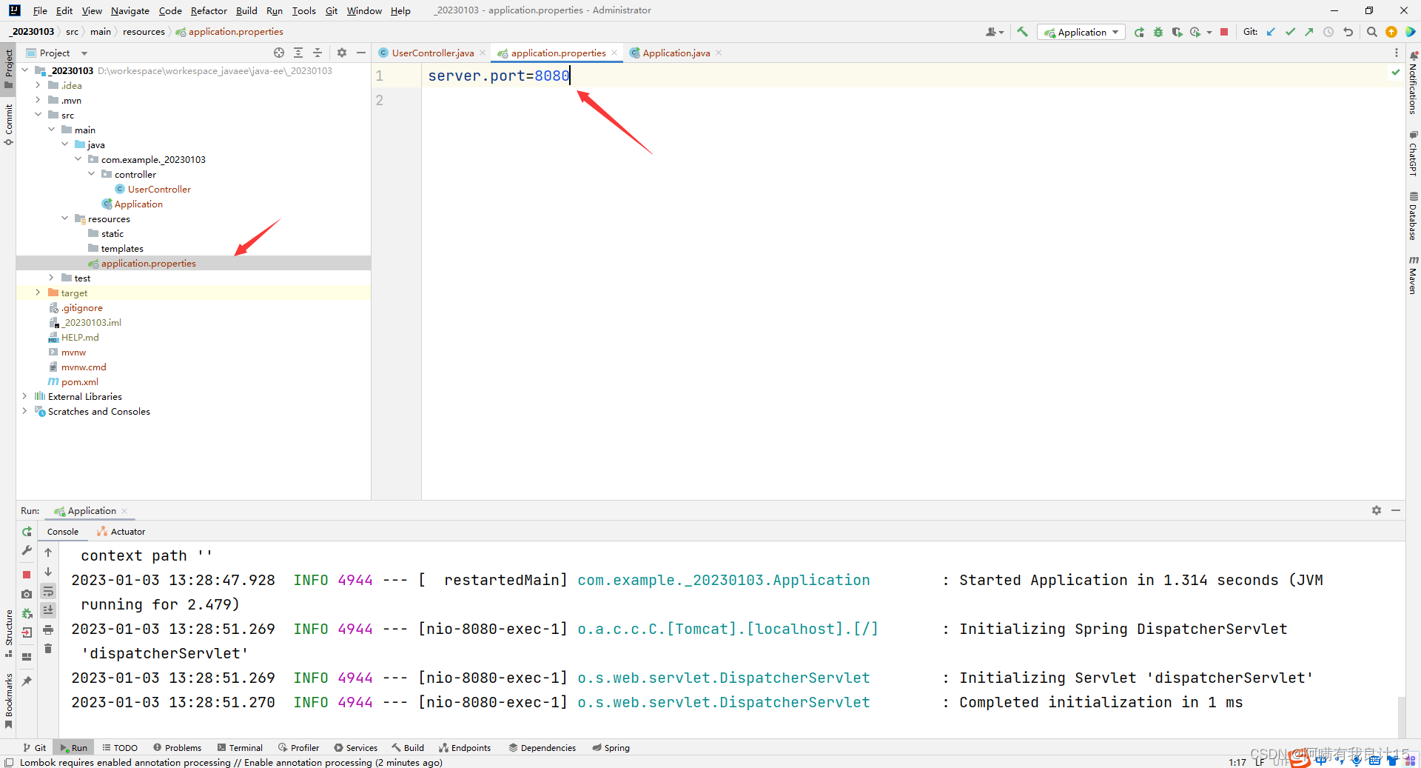1421x768 pixels.
Task: Commit changes via the green checkmark icon
Action: 1291,32
